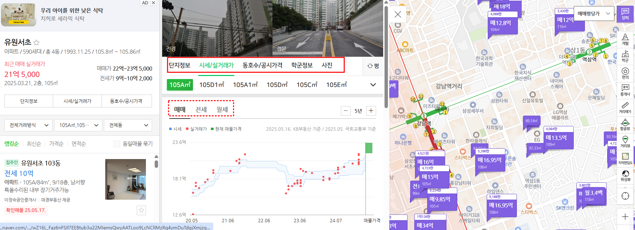Zoom in the map with plus button

pyautogui.click(x=625, y=217)
